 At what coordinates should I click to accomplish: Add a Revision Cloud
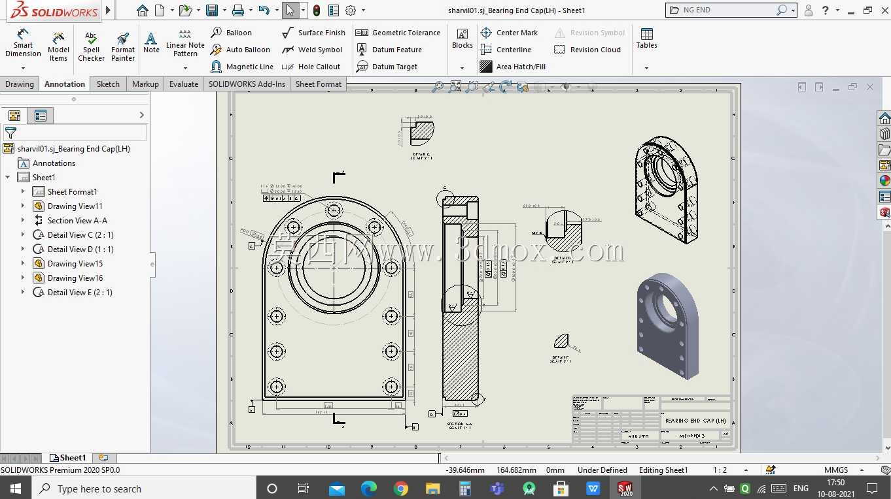(587, 50)
